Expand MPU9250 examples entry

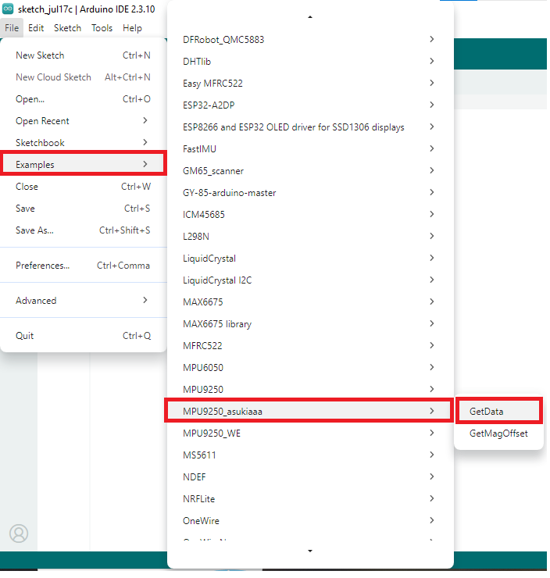[310, 389]
